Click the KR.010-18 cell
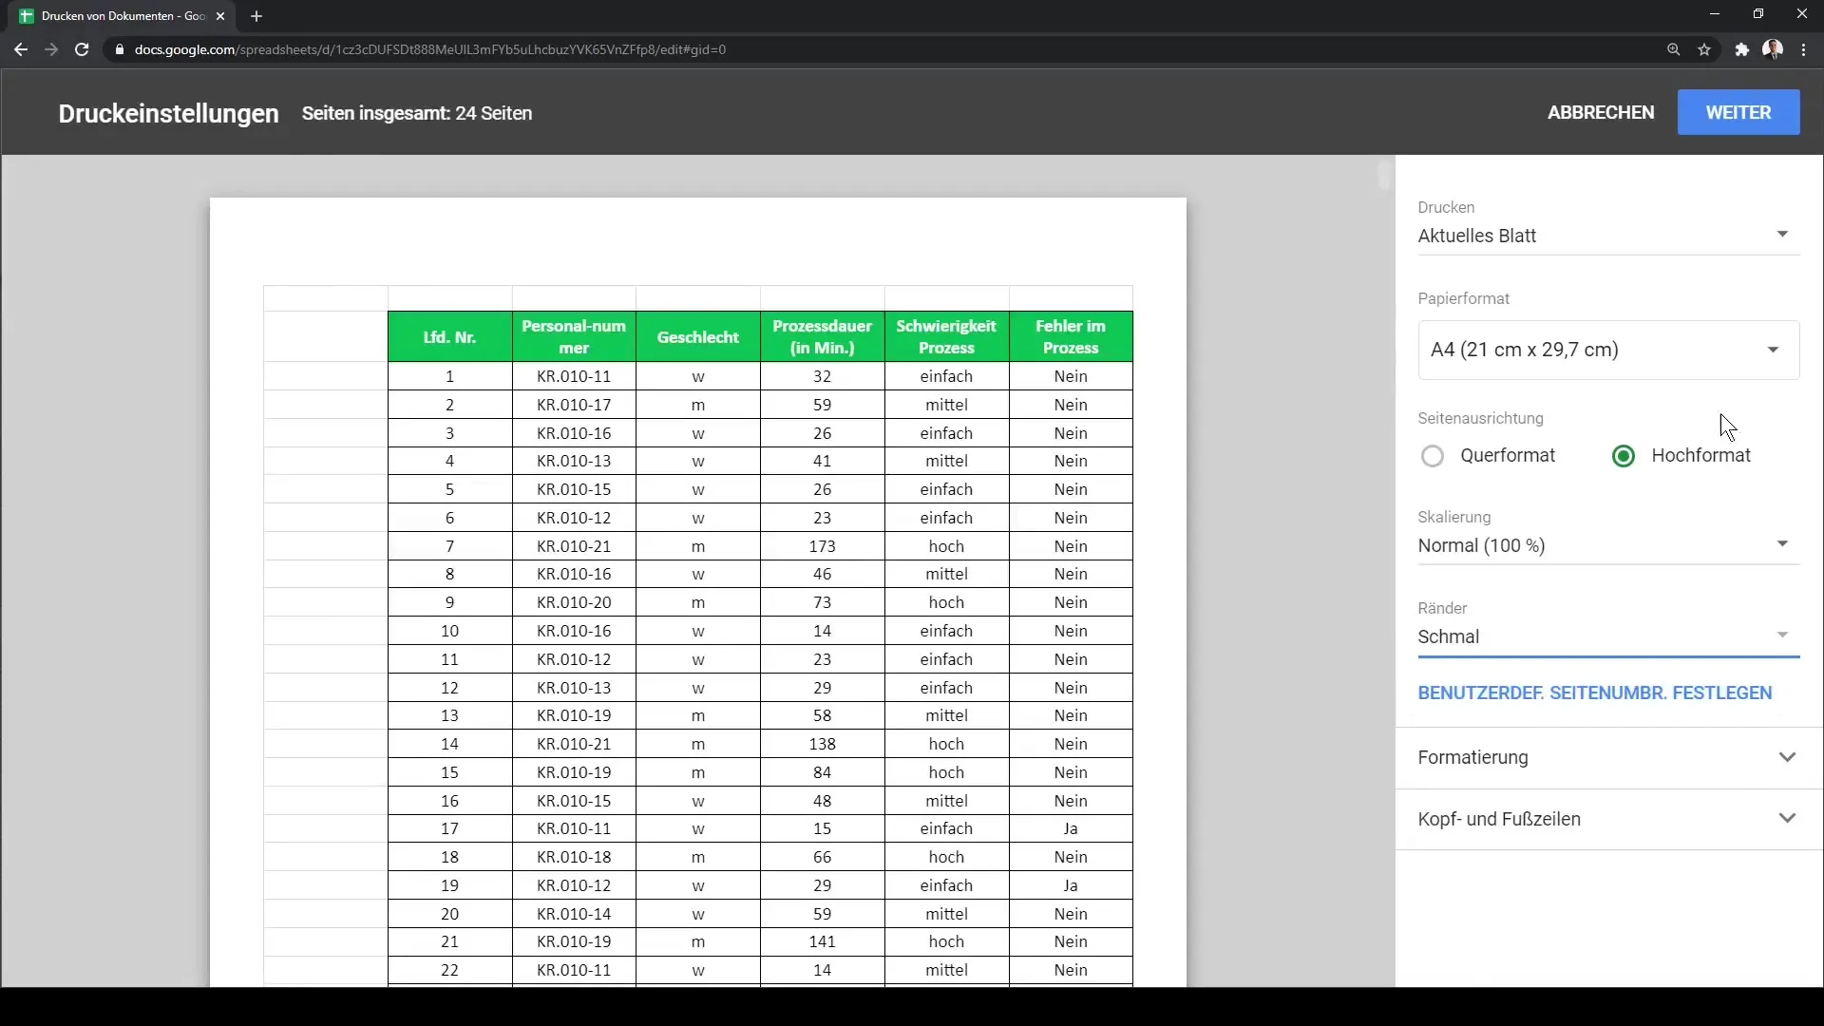 [574, 857]
